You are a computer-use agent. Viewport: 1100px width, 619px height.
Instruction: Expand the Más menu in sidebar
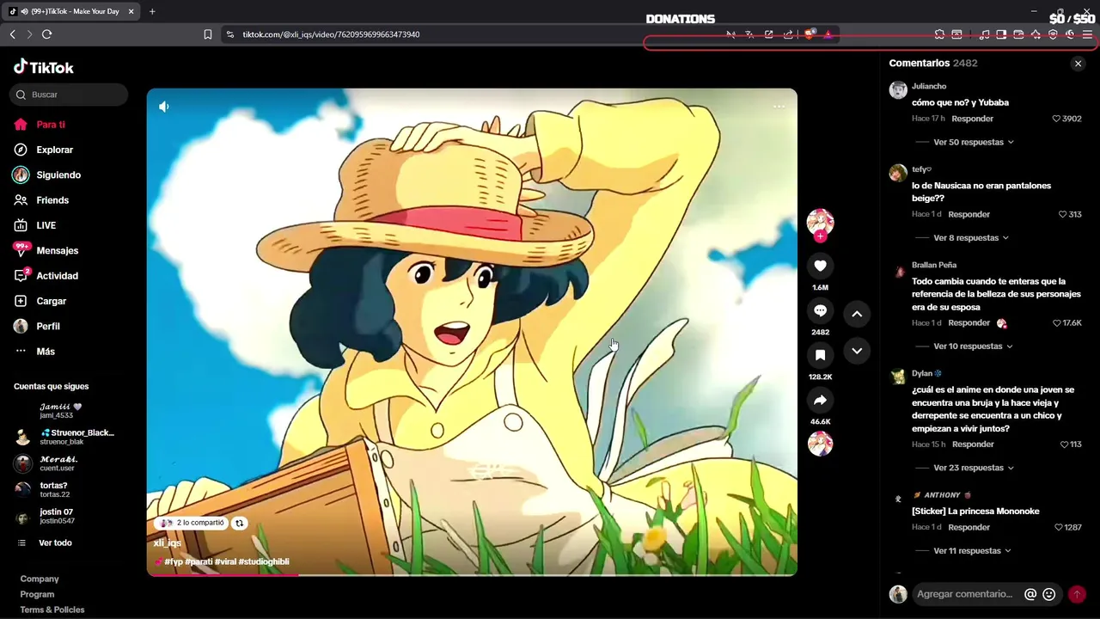point(34,352)
